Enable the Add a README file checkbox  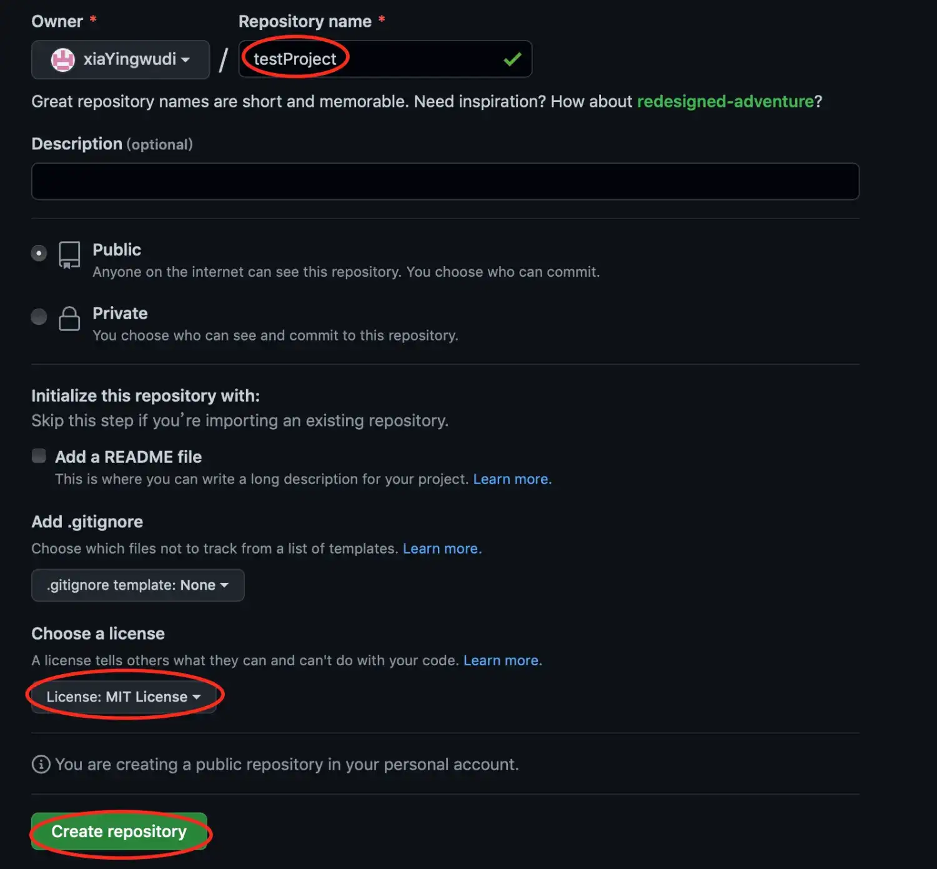(39, 456)
